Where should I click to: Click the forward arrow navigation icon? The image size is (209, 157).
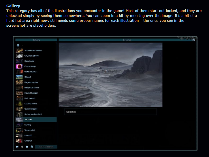coord(22,147)
